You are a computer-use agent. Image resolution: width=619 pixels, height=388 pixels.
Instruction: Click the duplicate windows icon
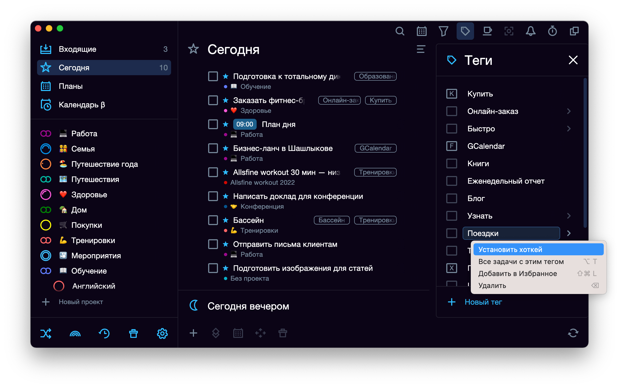pyautogui.click(x=574, y=31)
